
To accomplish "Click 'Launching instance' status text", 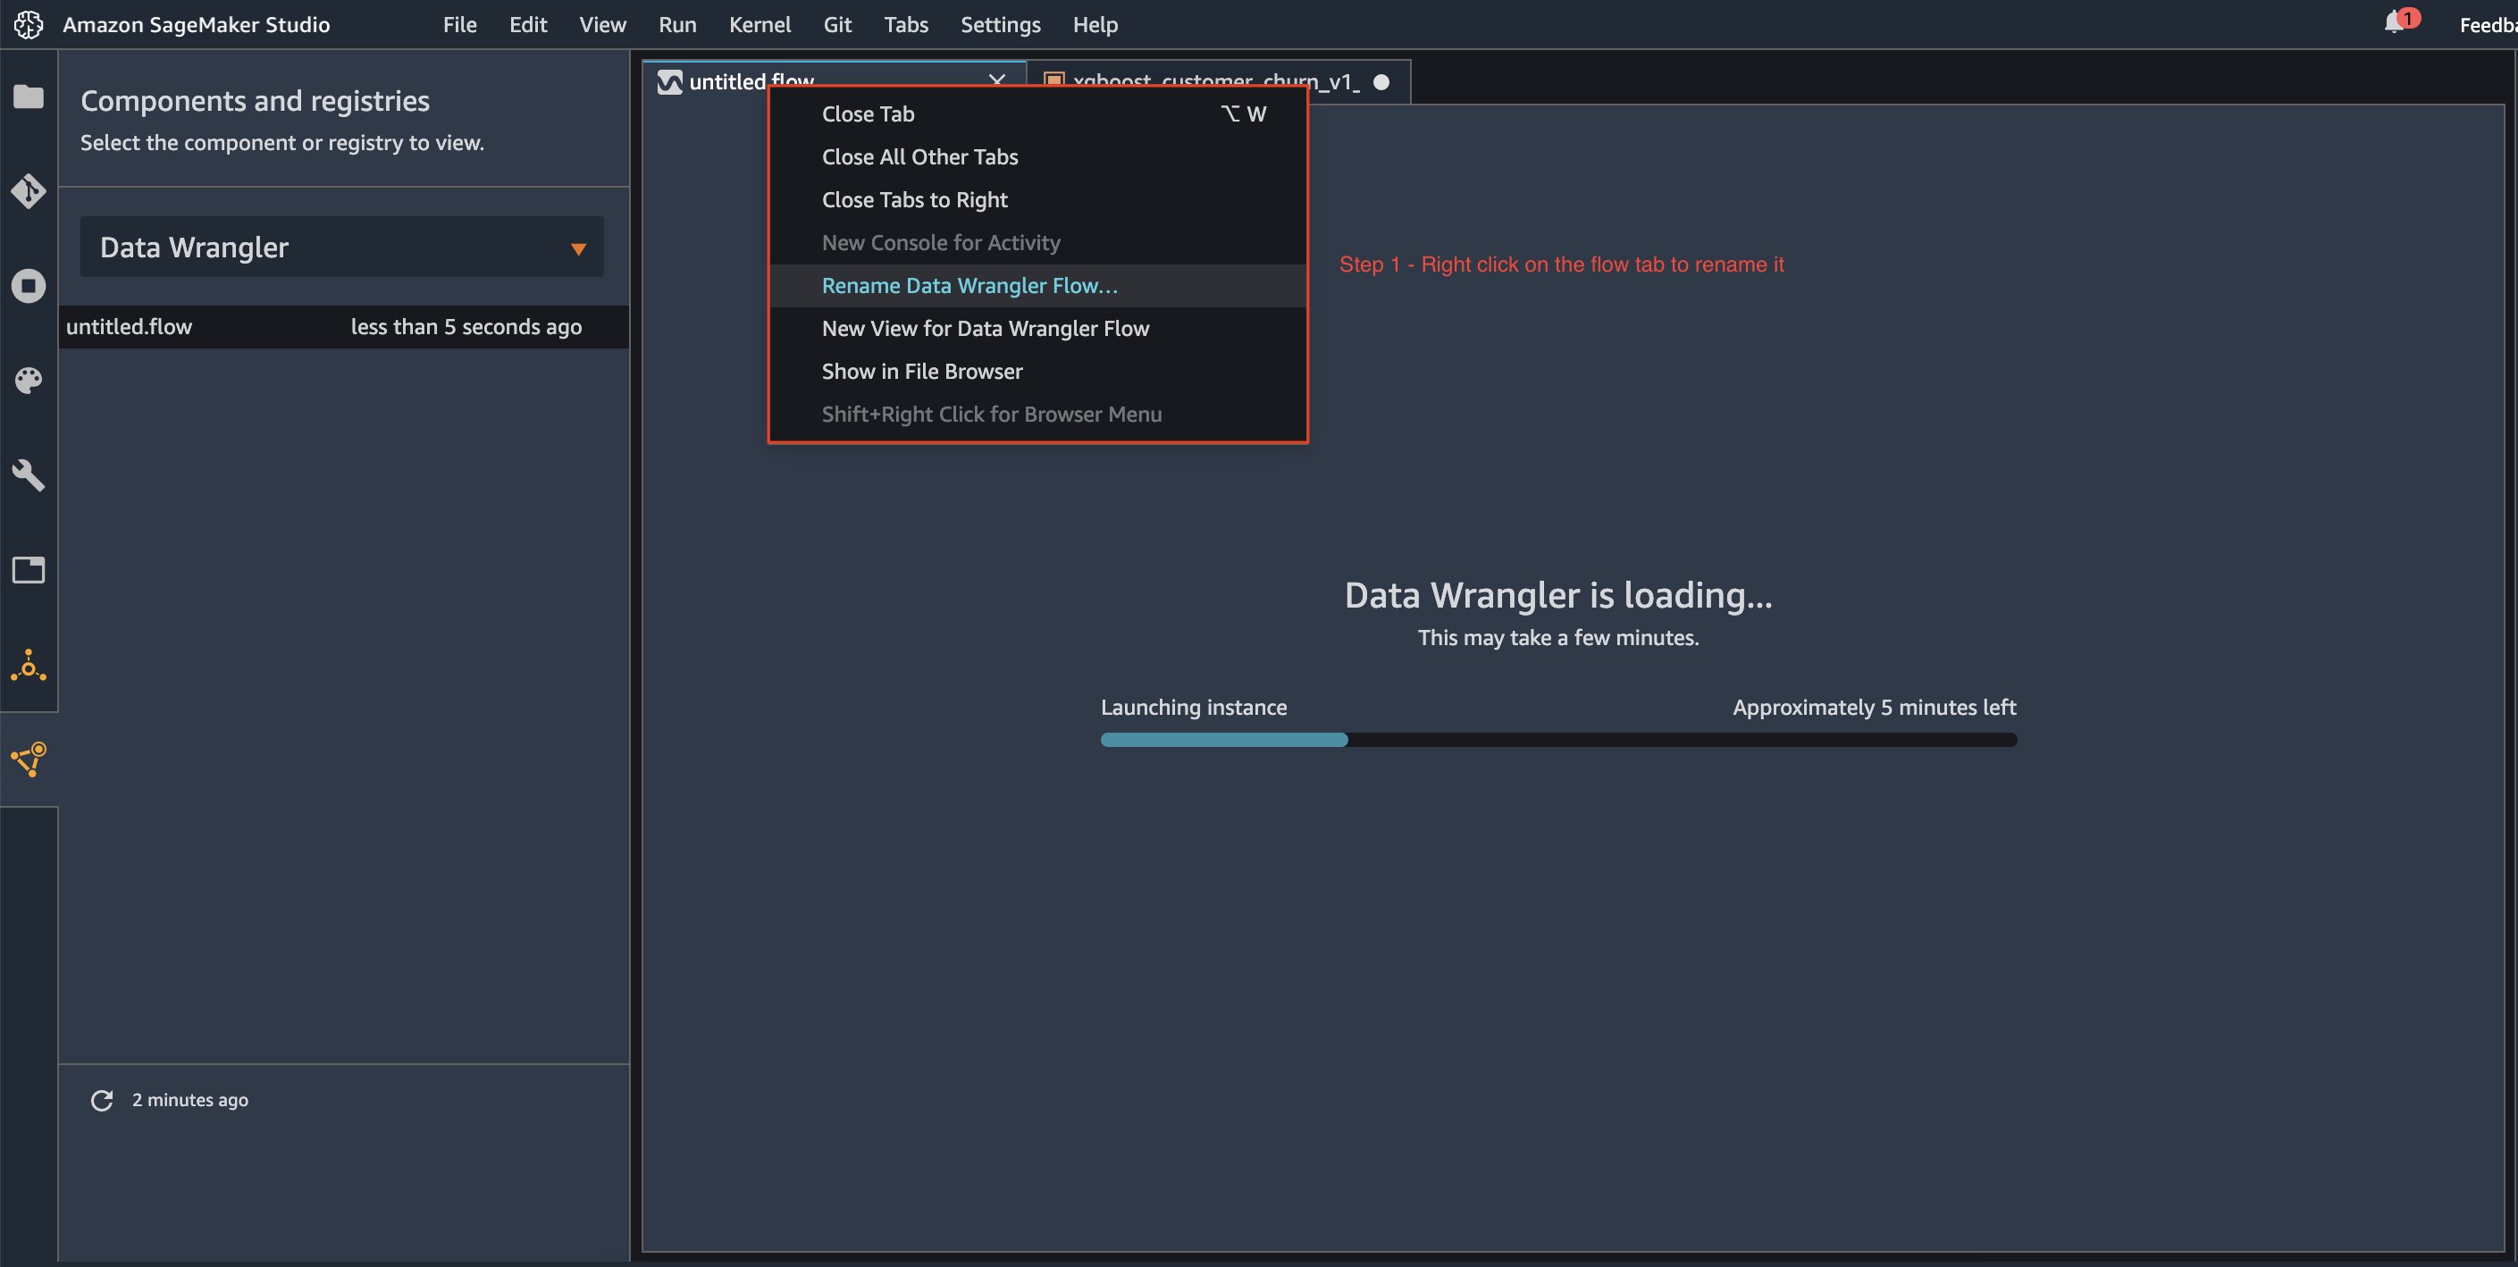I will 1194,707.
